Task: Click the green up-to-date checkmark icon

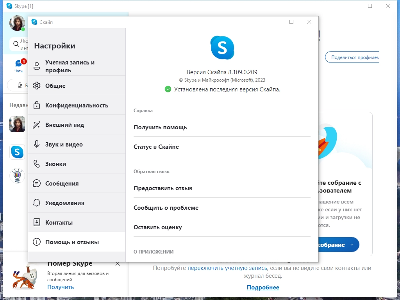Action: (168, 89)
